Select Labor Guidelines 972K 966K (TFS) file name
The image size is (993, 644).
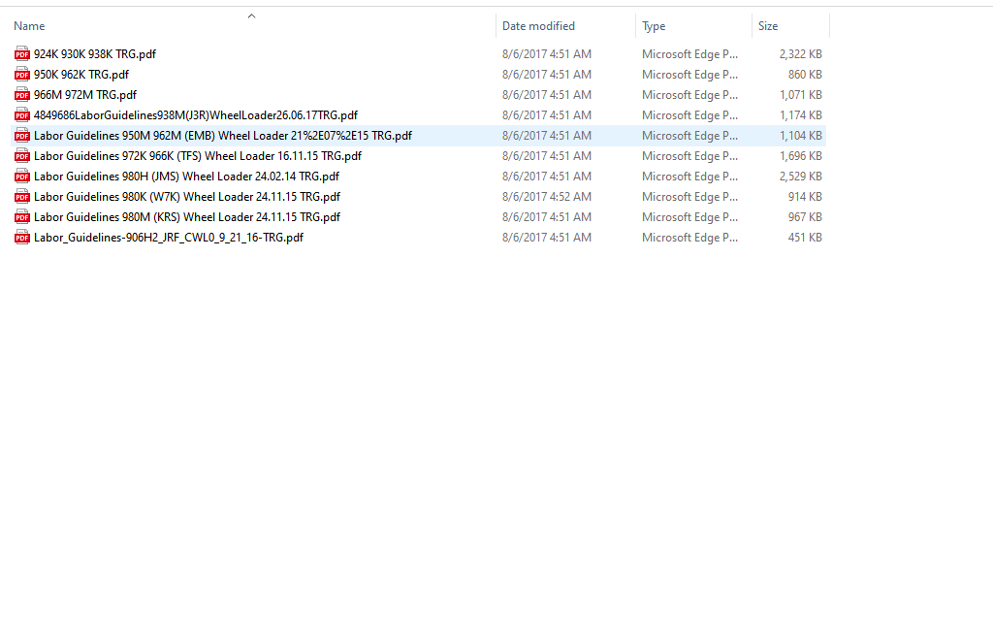pos(198,156)
